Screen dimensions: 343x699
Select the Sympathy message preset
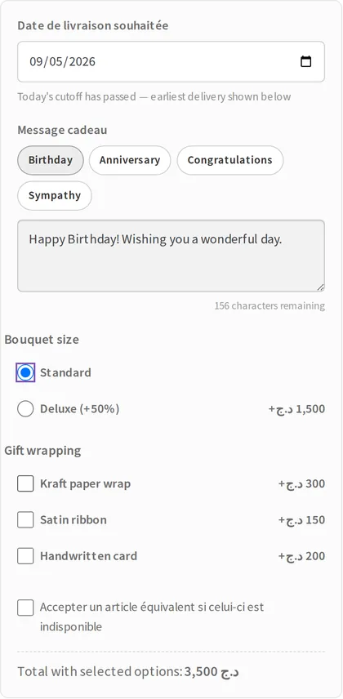(x=55, y=196)
